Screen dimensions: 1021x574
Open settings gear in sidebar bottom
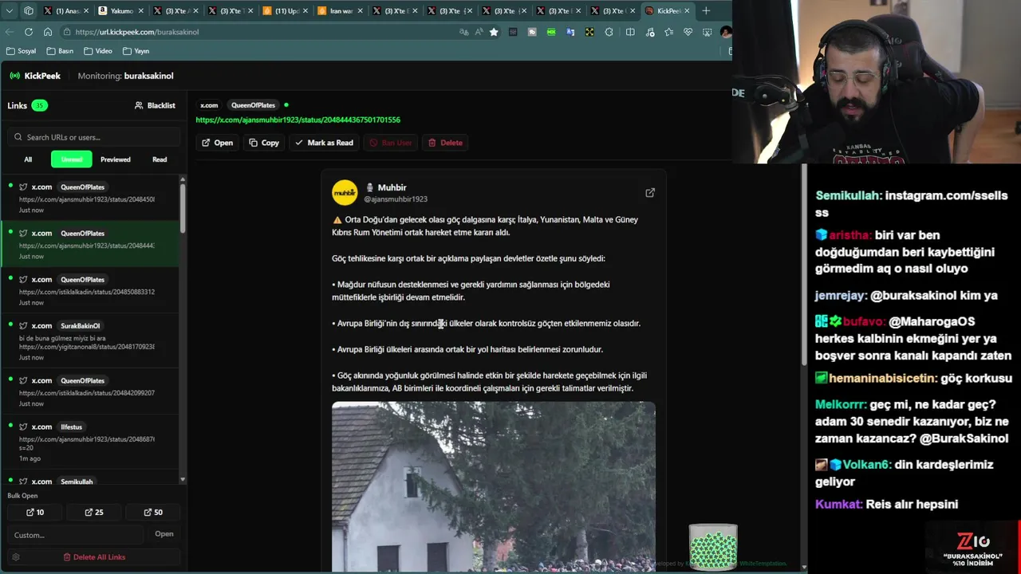click(x=15, y=557)
